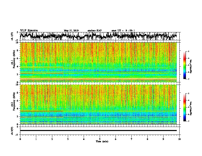Click the 'start UT = 9:50:1' label
202x156 pixels.
coord(123,31)
